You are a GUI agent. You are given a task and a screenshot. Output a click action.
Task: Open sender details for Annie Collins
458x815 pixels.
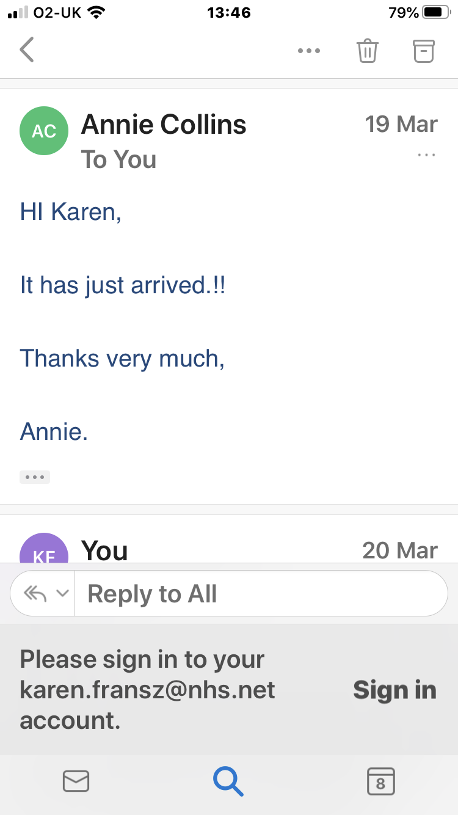click(164, 125)
